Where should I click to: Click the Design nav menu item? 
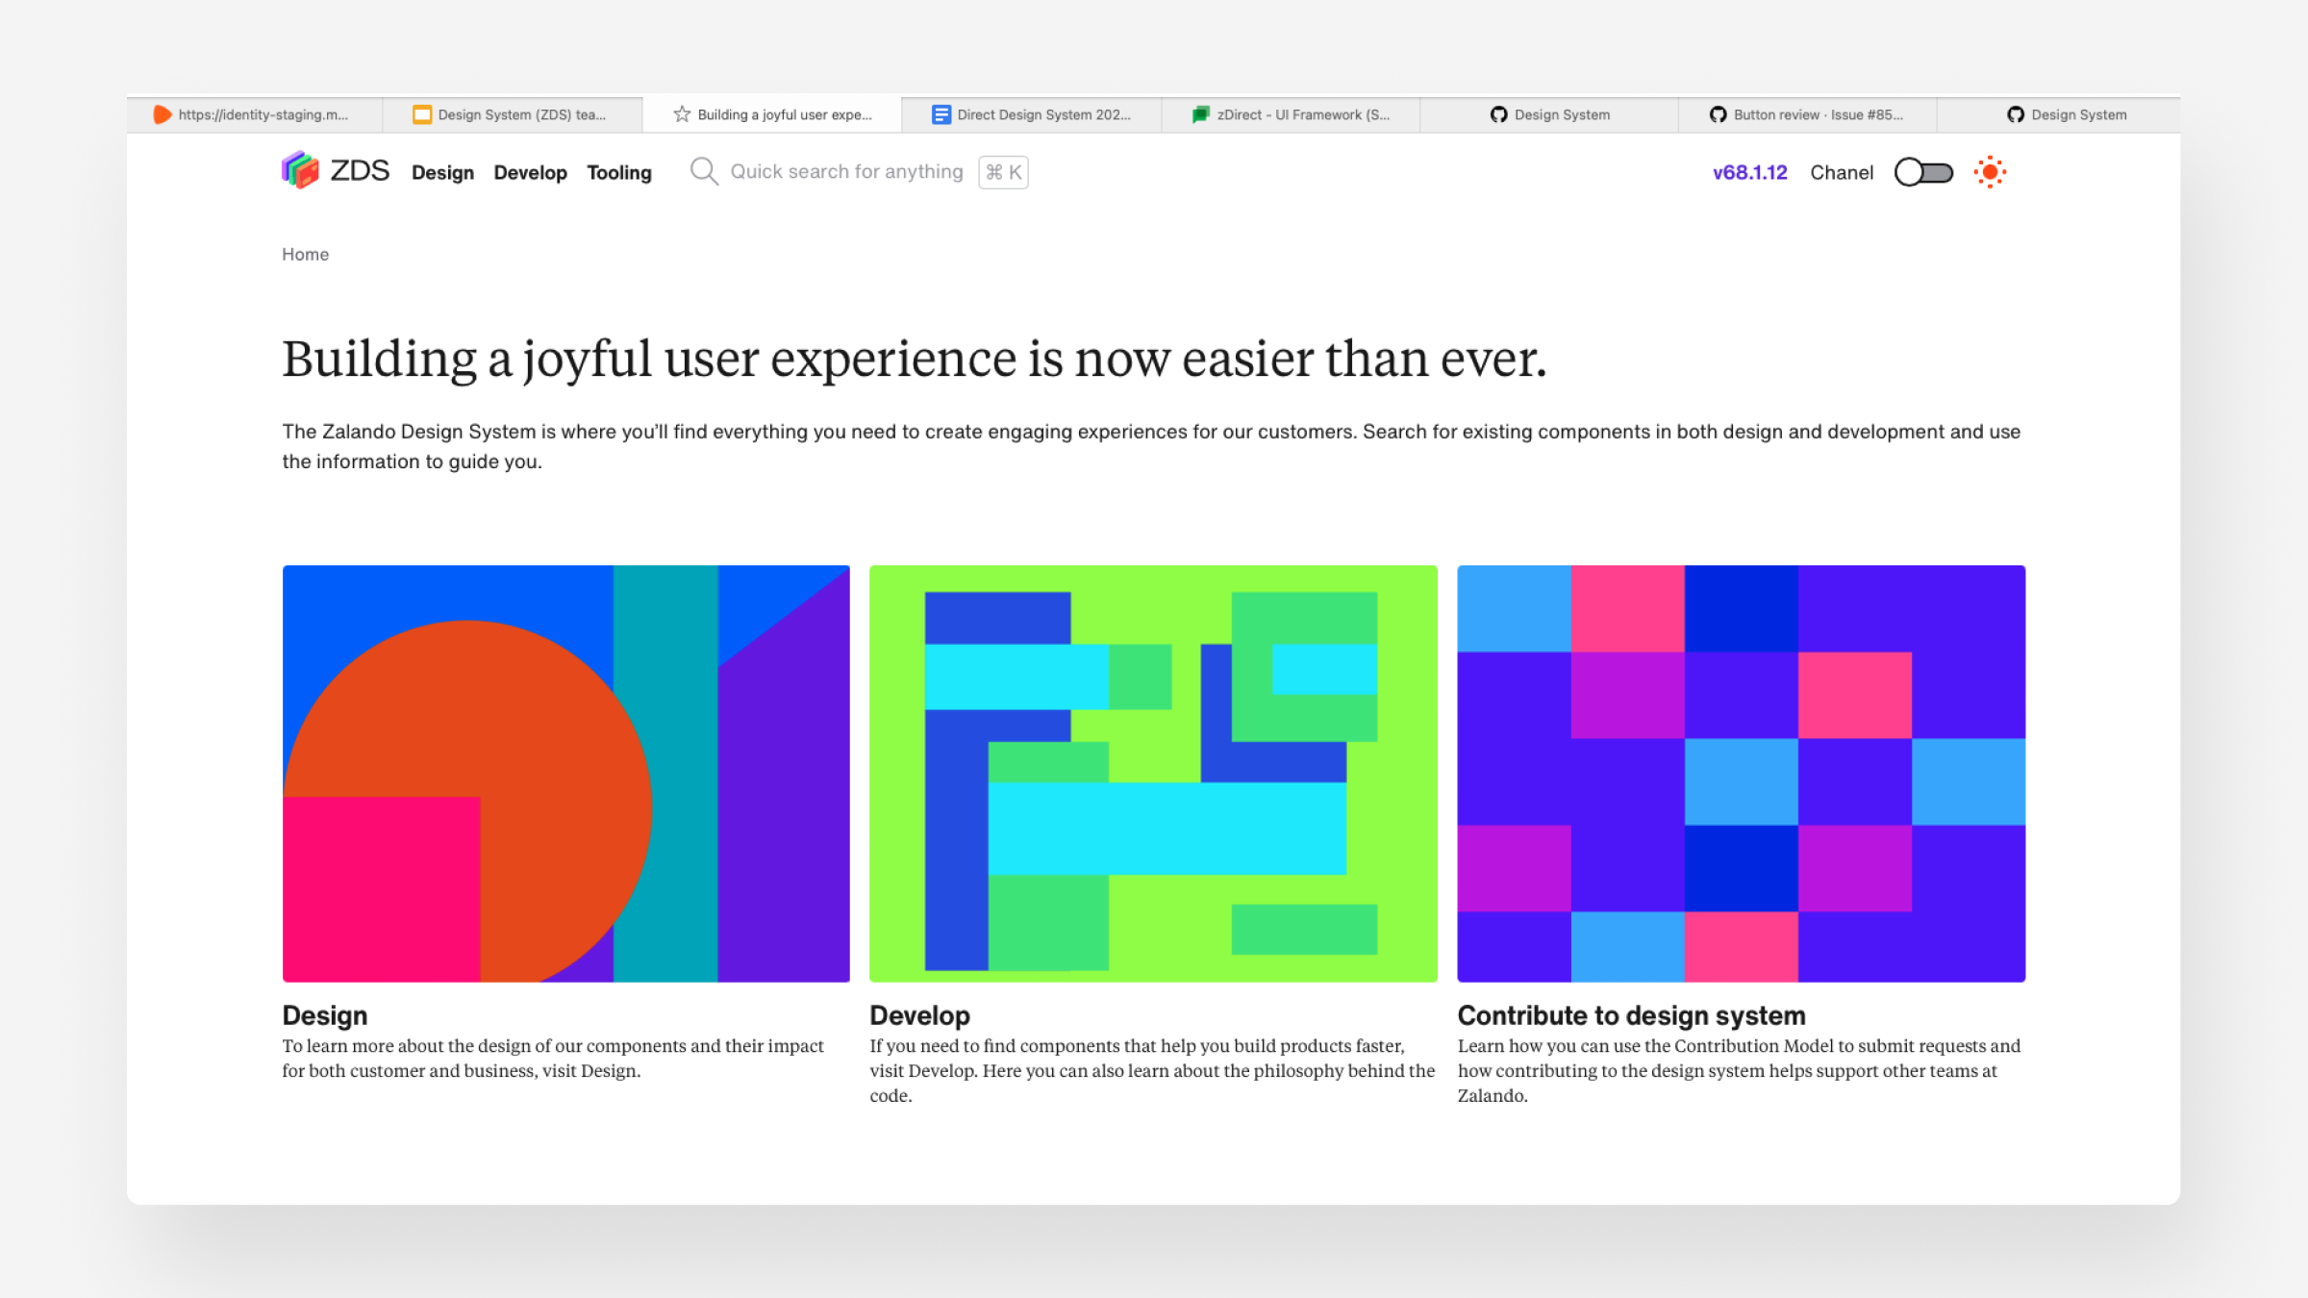point(442,173)
